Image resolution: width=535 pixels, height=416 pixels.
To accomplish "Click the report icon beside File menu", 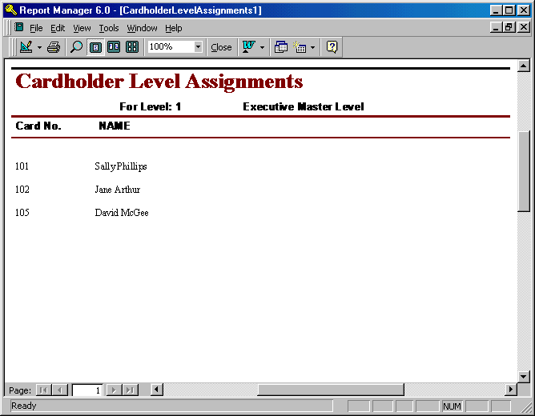I will (x=18, y=27).
